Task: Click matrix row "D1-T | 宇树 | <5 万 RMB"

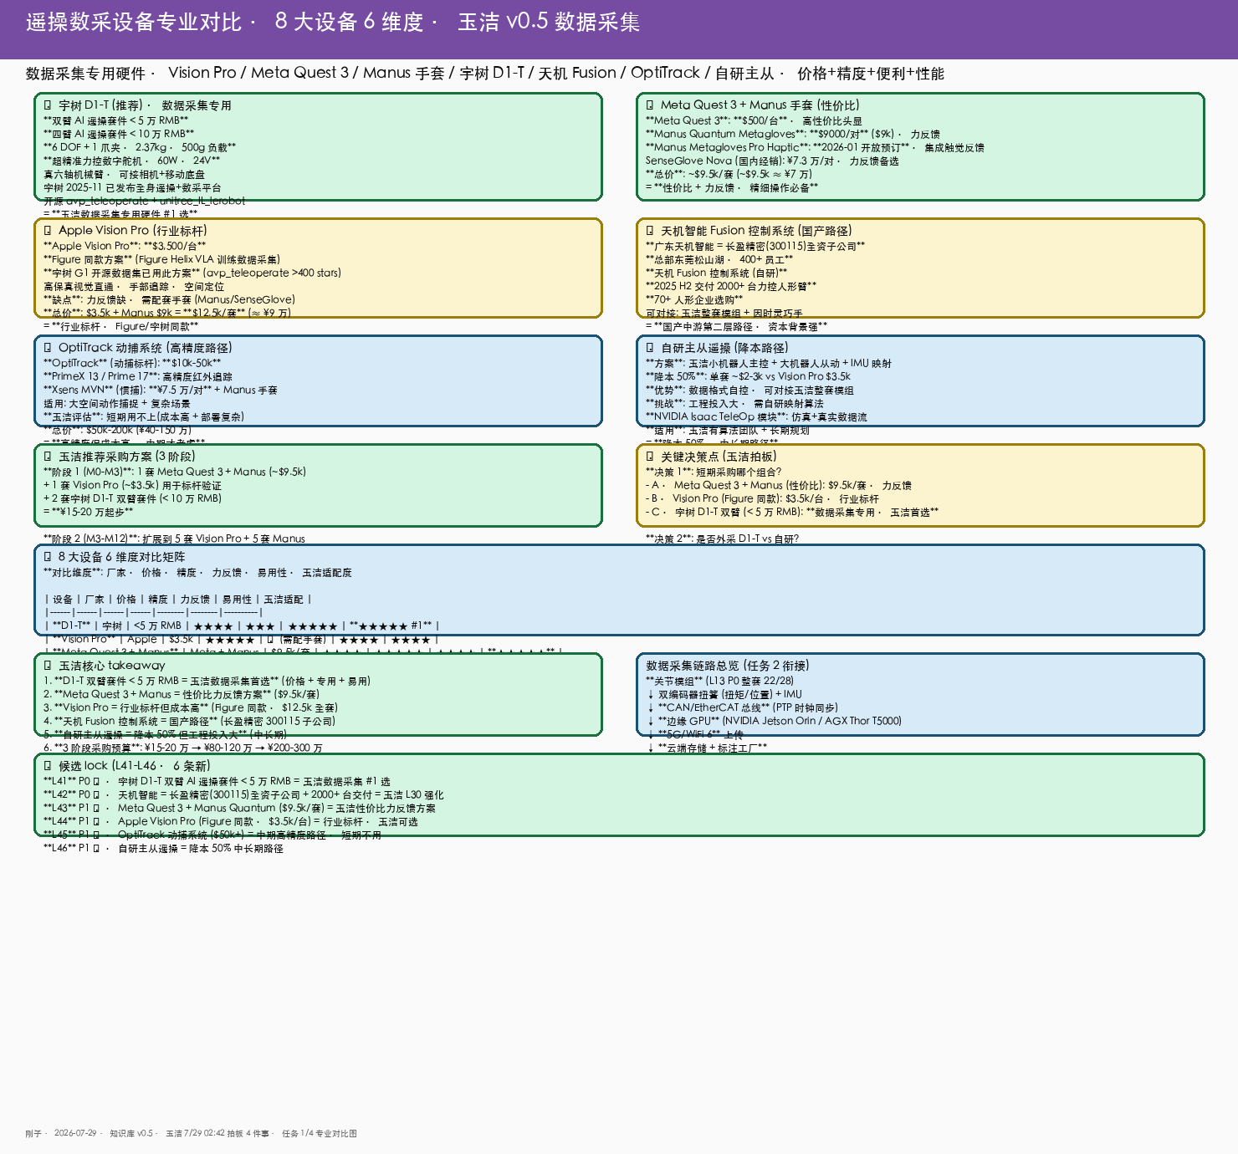Action: point(242,626)
